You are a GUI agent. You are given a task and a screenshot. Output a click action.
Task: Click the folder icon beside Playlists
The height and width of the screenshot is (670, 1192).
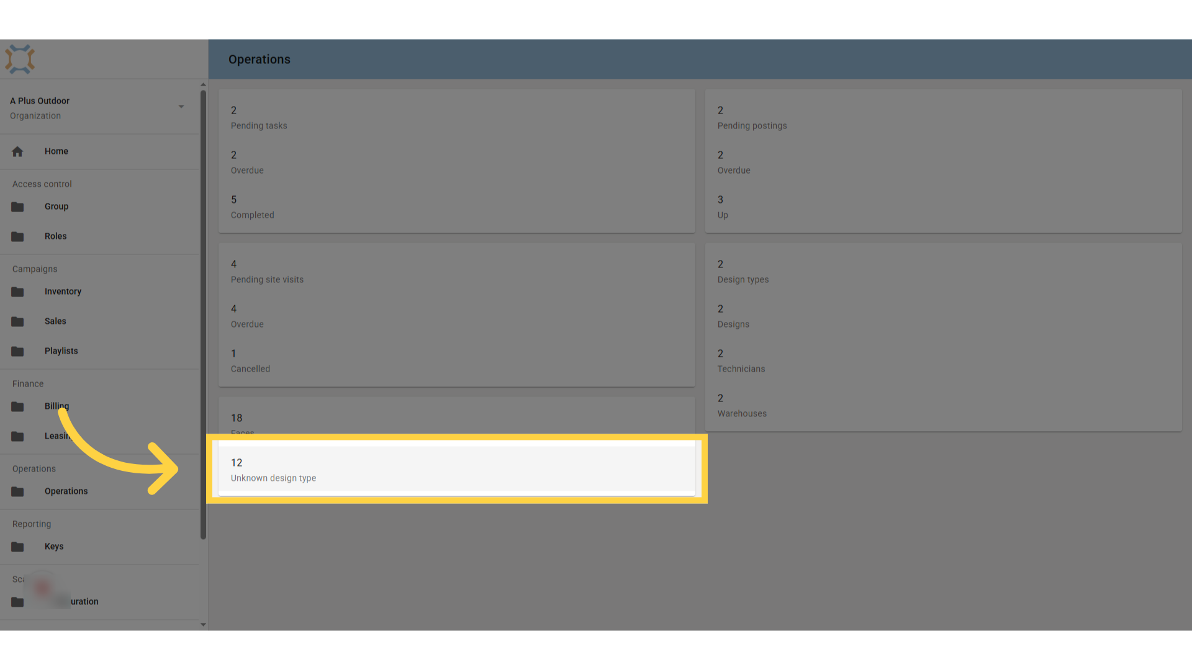[17, 351]
